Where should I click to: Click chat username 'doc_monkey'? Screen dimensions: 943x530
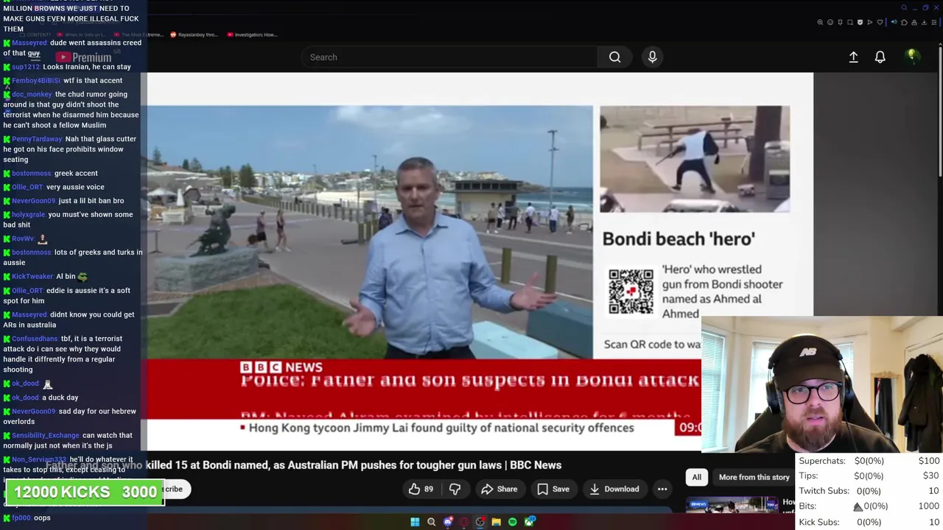[32, 94]
